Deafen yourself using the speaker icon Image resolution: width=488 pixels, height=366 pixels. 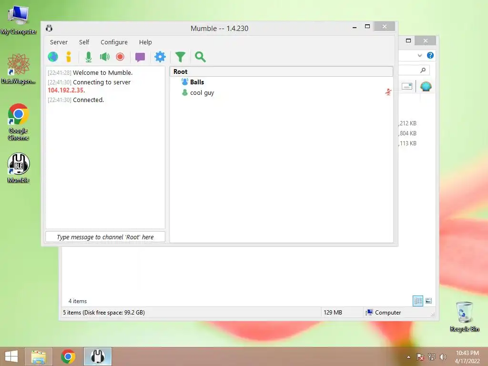[x=104, y=57]
